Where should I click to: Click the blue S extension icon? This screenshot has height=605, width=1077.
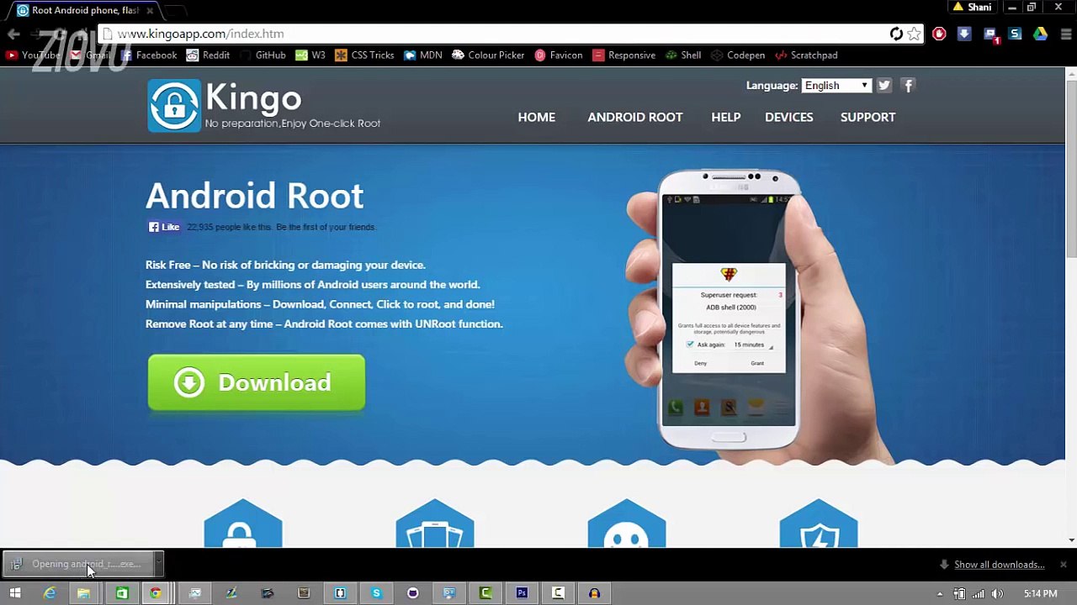[x=1015, y=34]
